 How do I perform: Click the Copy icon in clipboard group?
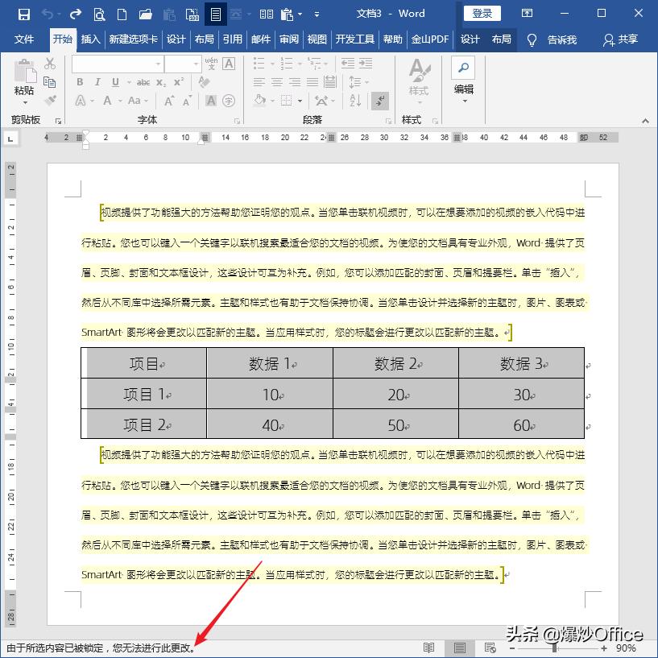[x=51, y=81]
